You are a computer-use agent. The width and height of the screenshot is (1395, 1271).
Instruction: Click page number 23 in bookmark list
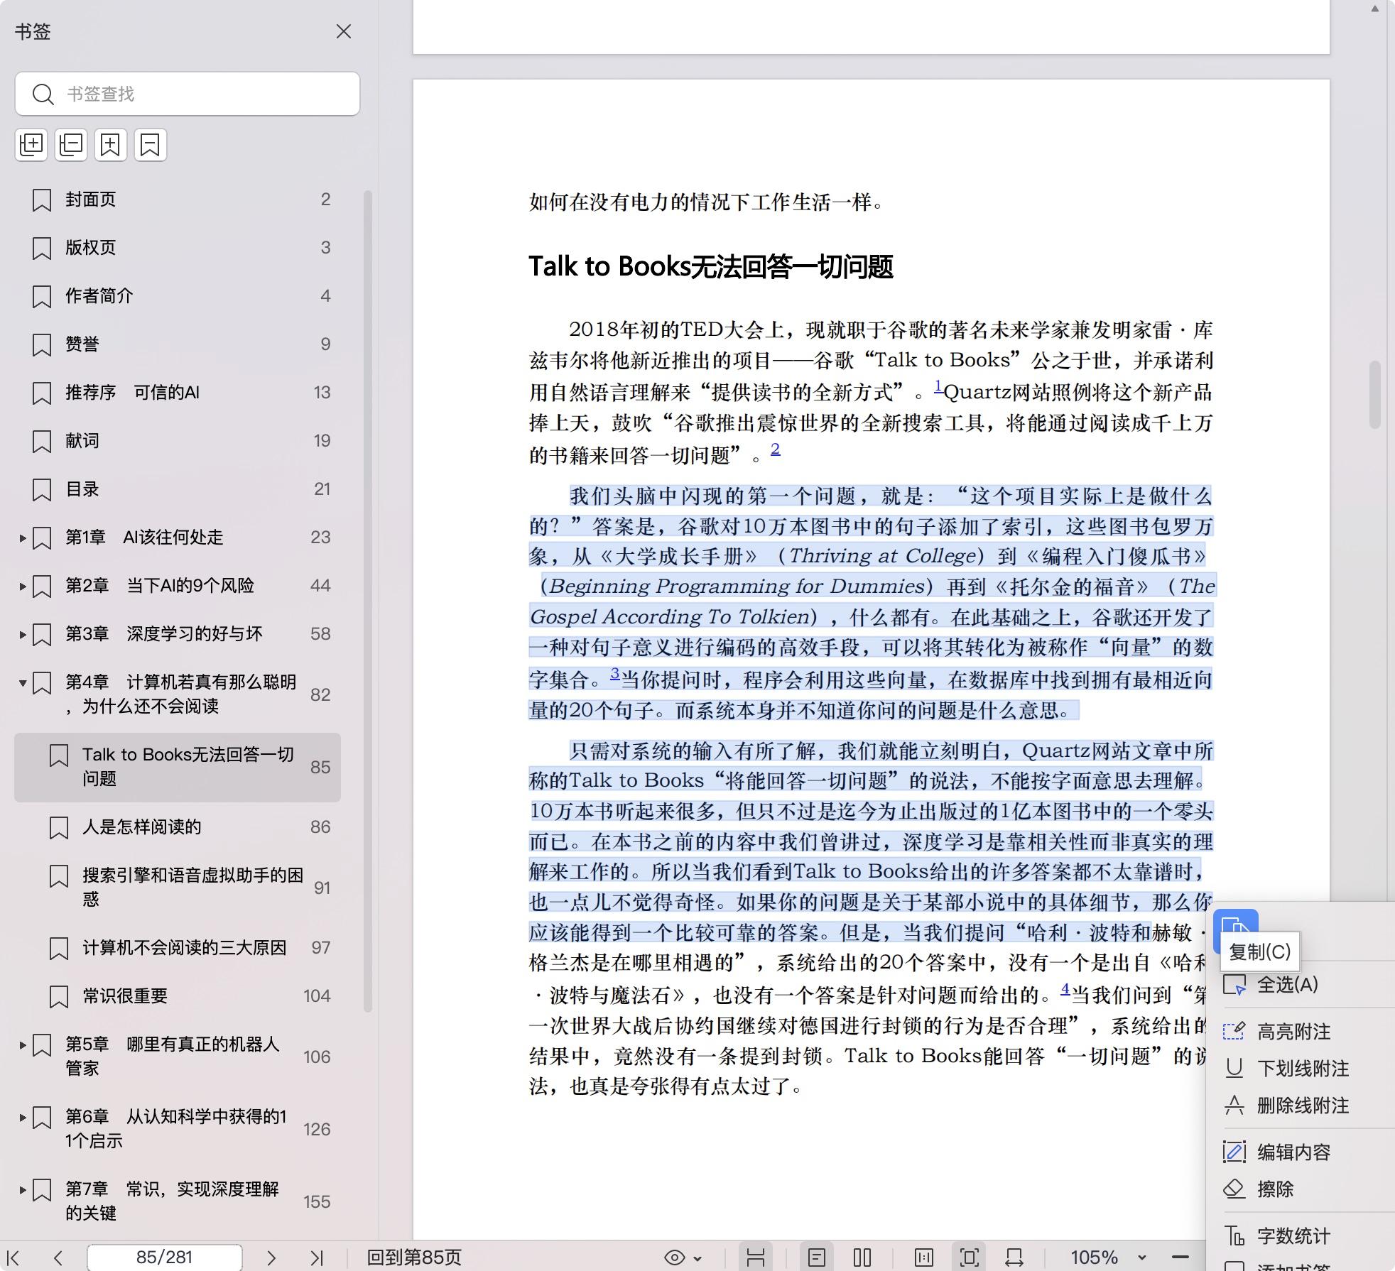pos(320,538)
